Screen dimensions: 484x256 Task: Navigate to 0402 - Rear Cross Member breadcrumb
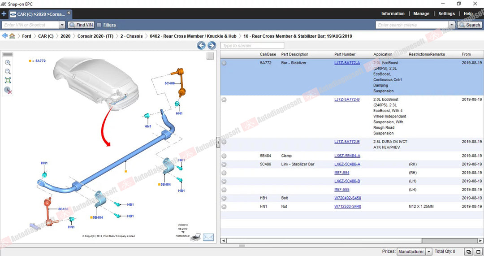[193, 36]
